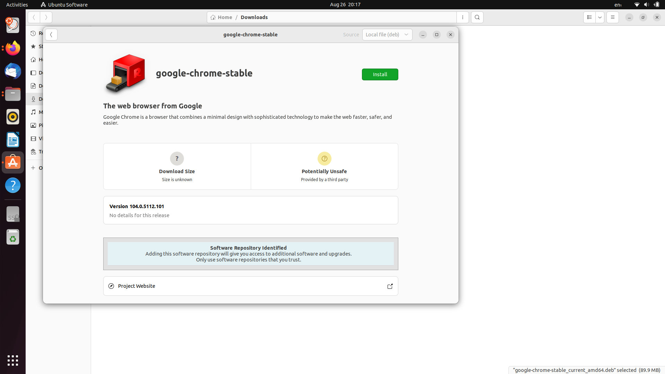The height and width of the screenshot is (374, 665).
Task: Open Ubuntu Software app menu in top bar
Action: [64, 5]
